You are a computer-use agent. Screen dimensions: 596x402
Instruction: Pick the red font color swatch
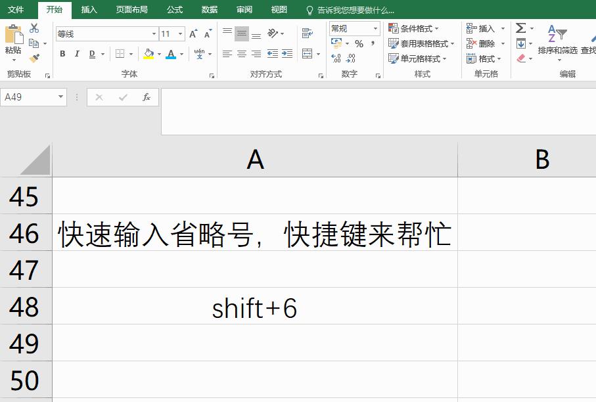click(170, 56)
